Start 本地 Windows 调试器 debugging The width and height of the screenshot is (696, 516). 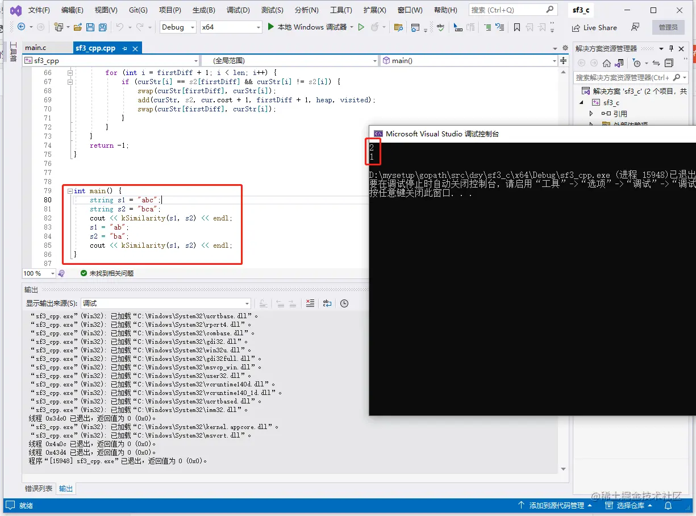click(x=307, y=27)
